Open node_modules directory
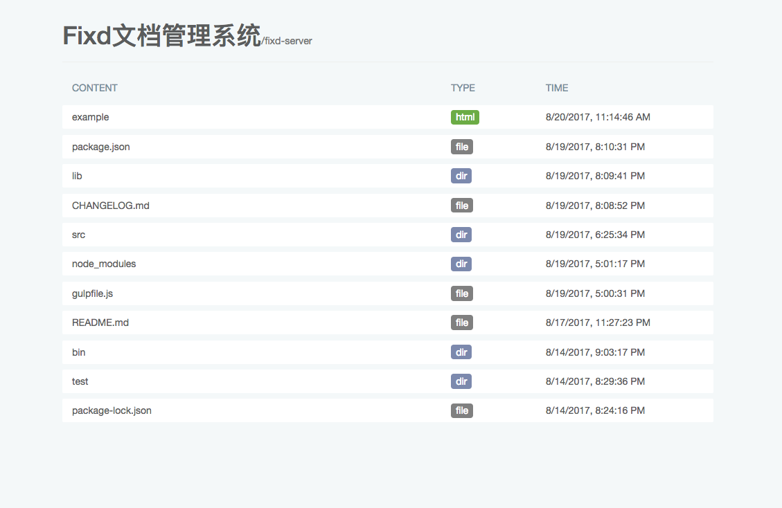 104,264
